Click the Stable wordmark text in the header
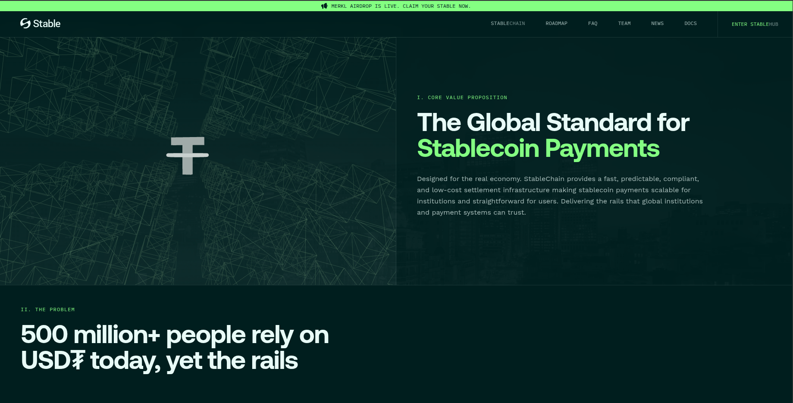This screenshot has height=403, width=793. coord(47,24)
